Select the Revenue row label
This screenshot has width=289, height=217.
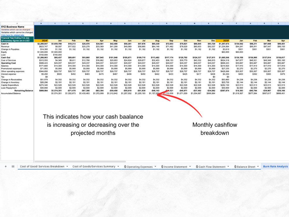point(5,47)
